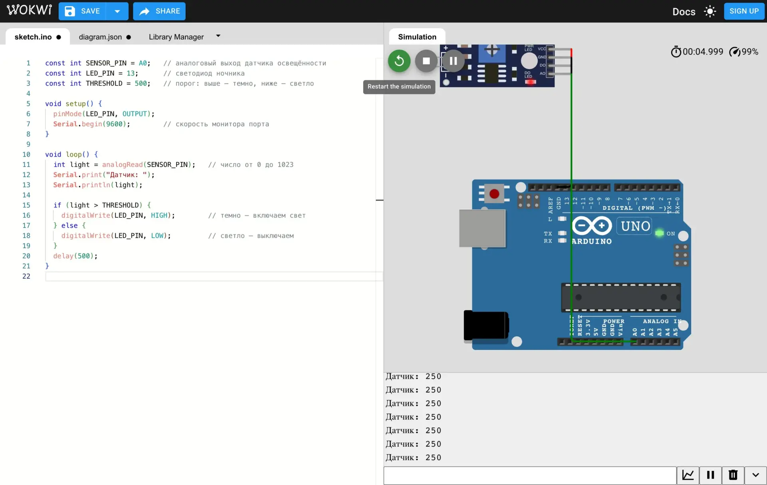Click the Arduino USB port
This screenshot has width=767, height=485.
[482, 228]
